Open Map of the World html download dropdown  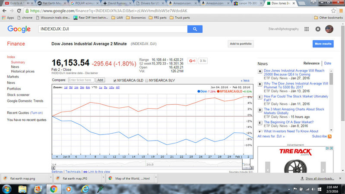click(x=156, y=177)
